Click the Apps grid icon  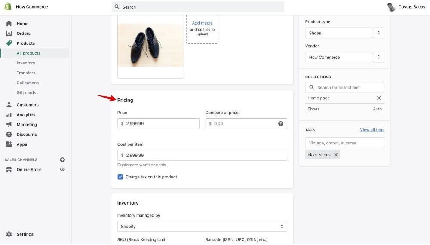tap(9, 144)
